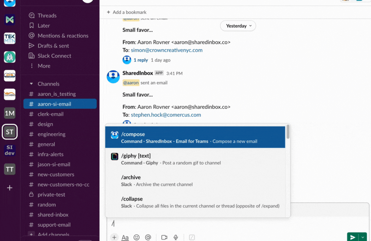Open the engineering channel
371x241 pixels.
point(60,134)
